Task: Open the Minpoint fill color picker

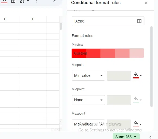Action: click(x=137, y=75)
